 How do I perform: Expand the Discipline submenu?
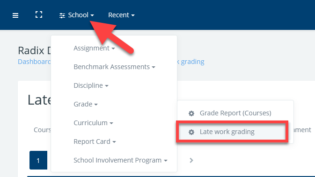[x=91, y=85]
